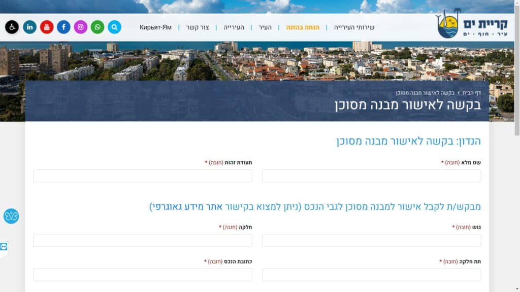Click the תעודת זהות text field
Viewport: 520px width, 292px height.
(143, 176)
